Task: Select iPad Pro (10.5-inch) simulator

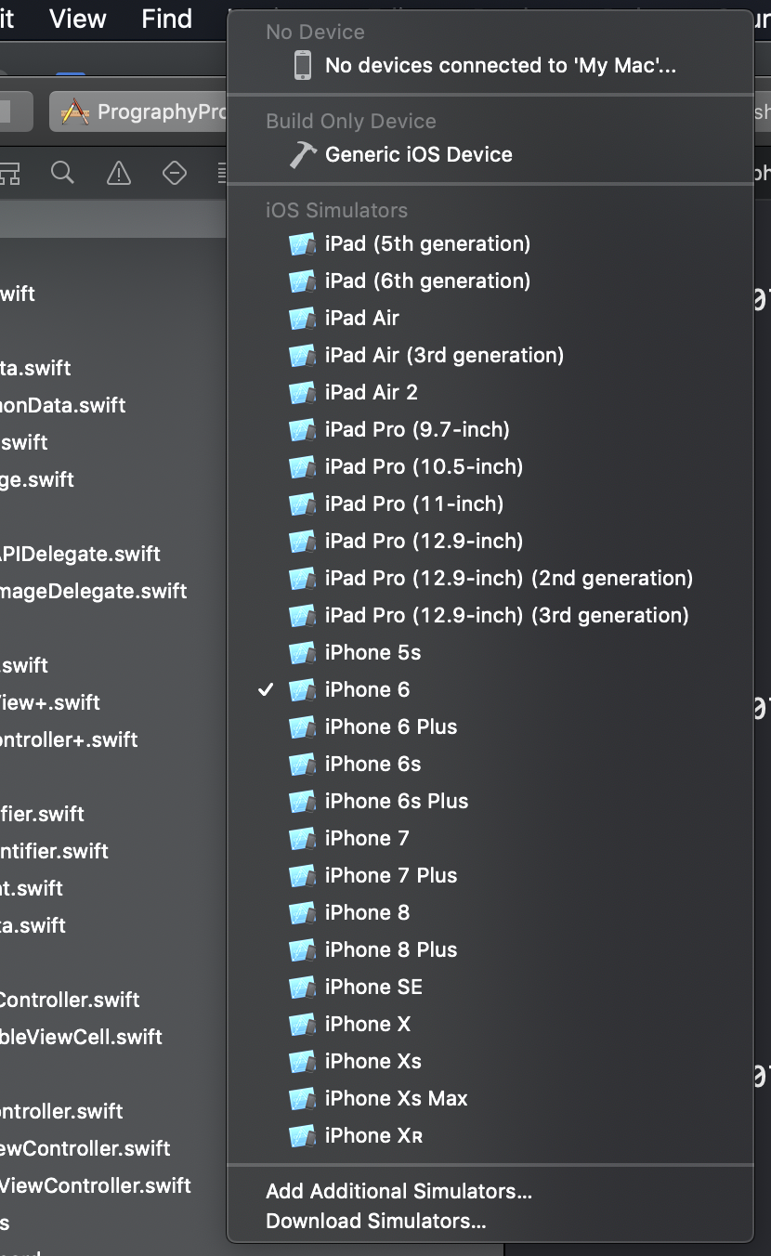Action: point(490,466)
